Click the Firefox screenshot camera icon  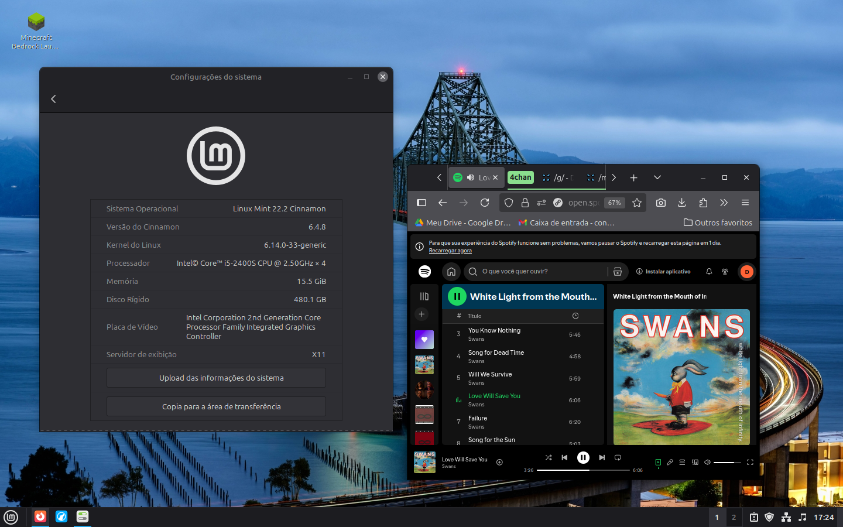click(661, 203)
